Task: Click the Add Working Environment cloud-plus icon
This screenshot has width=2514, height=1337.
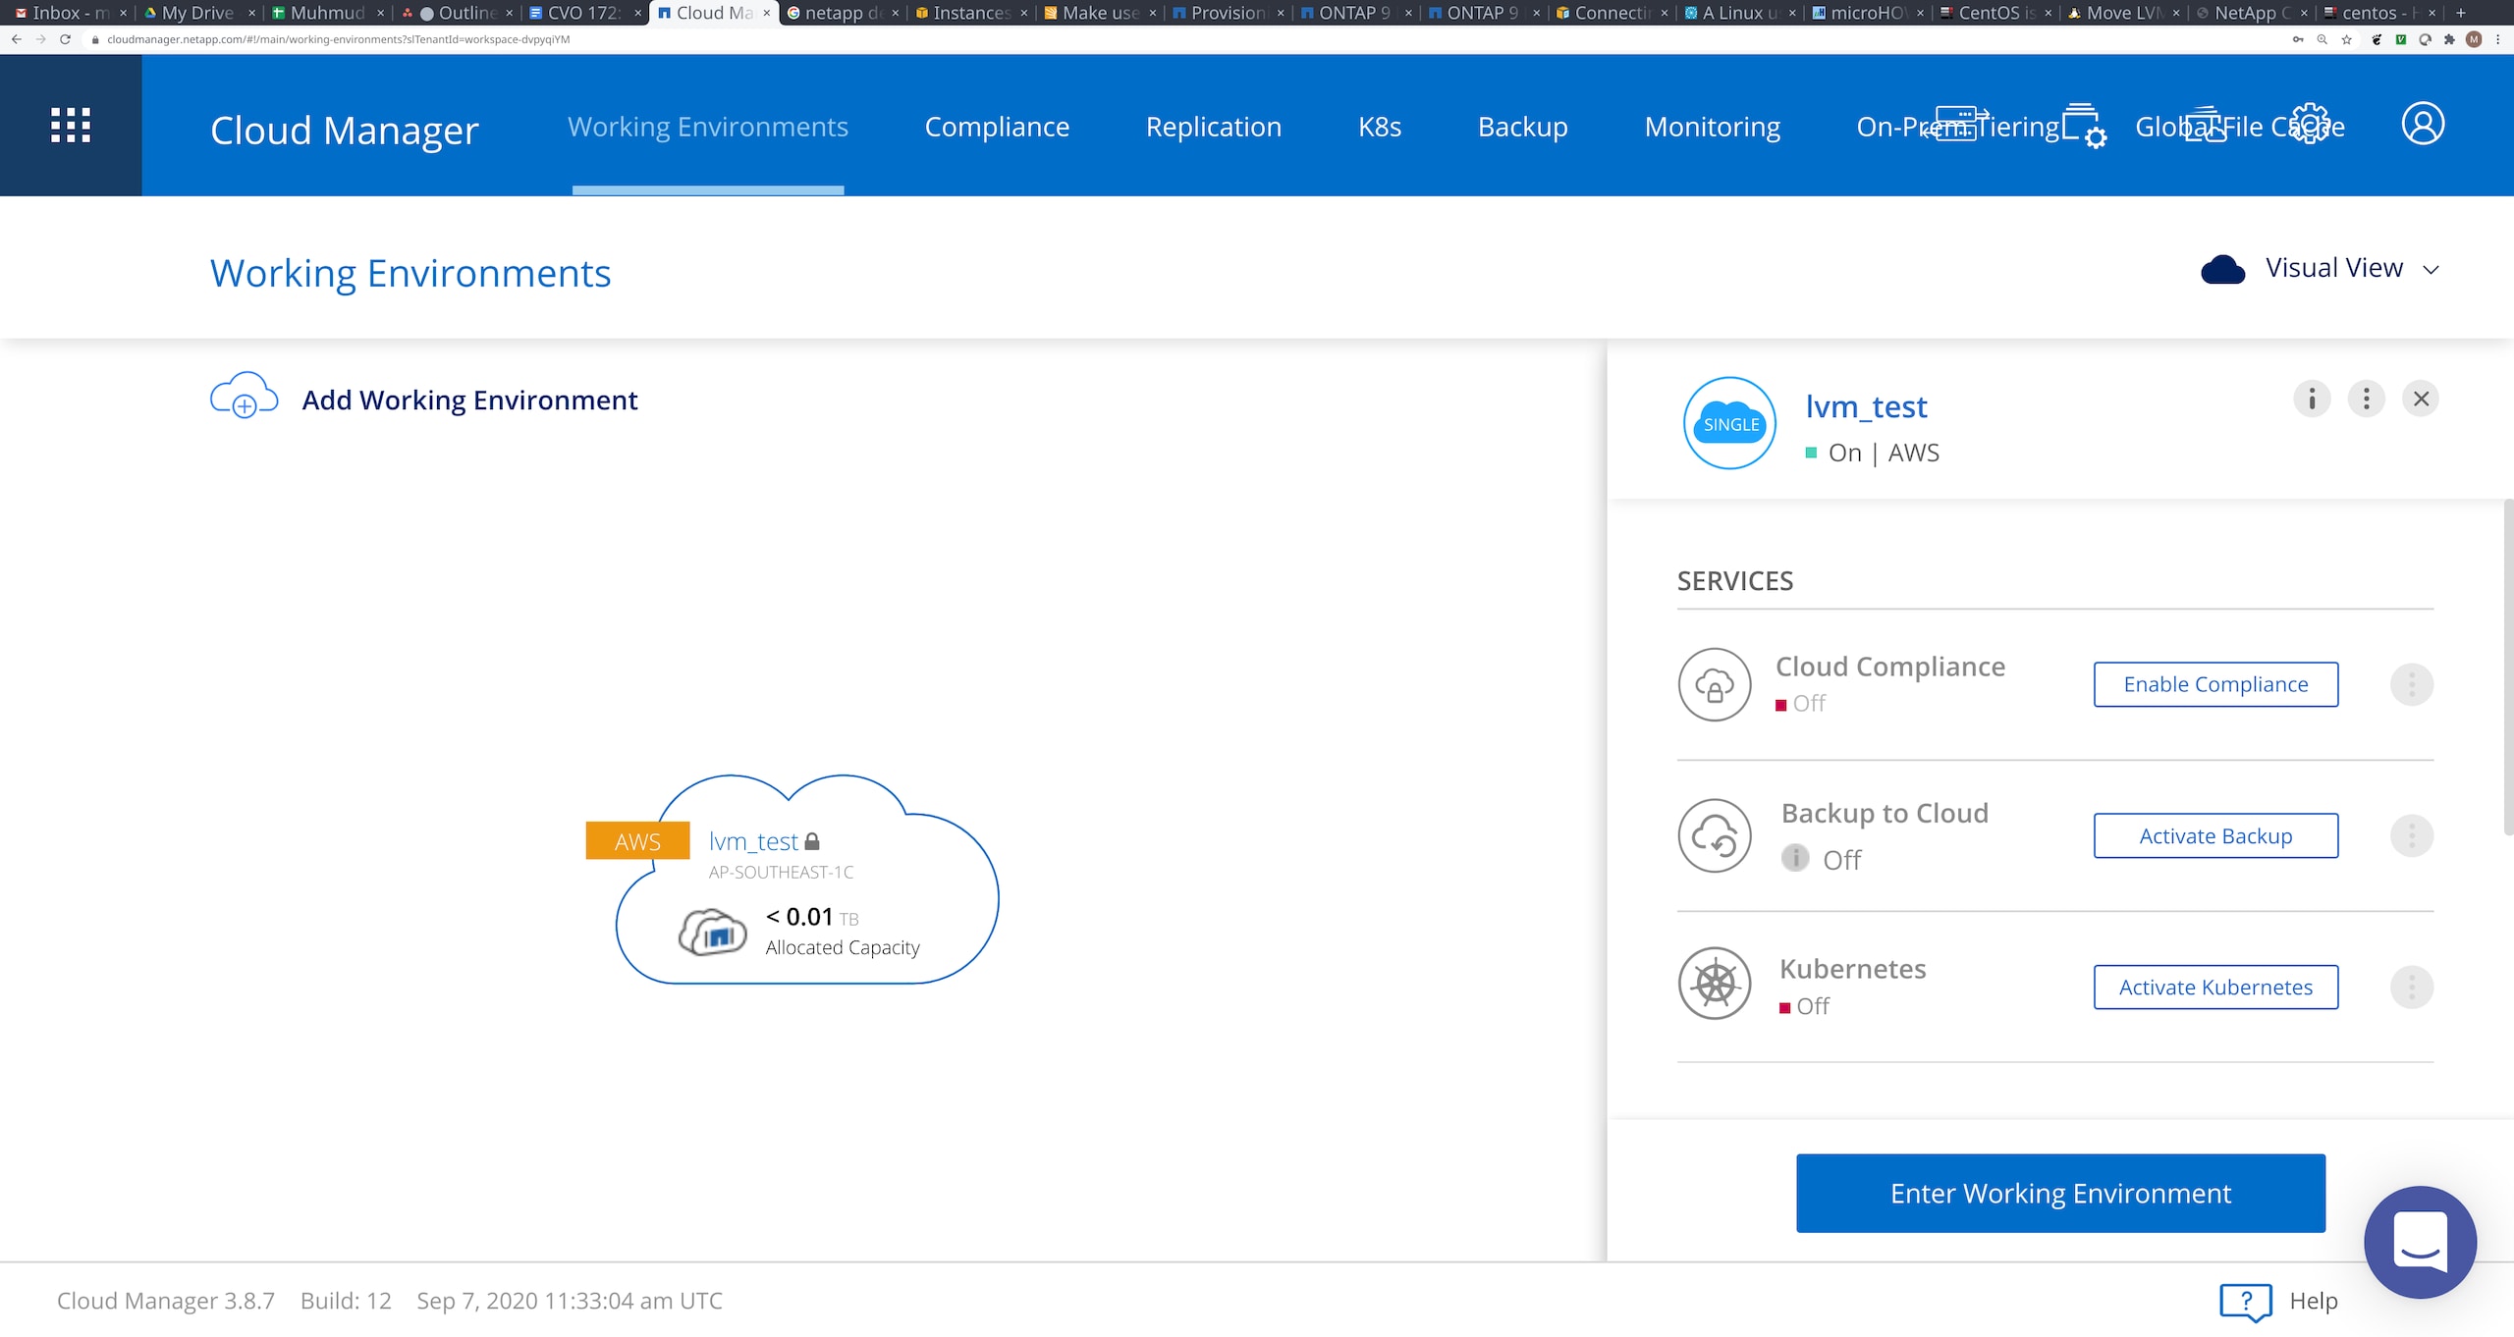Action: pyautogui.click(x=244, y=396)
